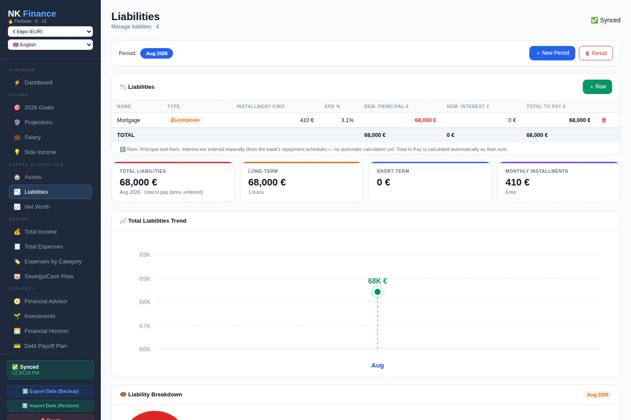The height and width of the screenshot is (420, 631).
Task: Click the New Period button
Action: pos(552,53)
